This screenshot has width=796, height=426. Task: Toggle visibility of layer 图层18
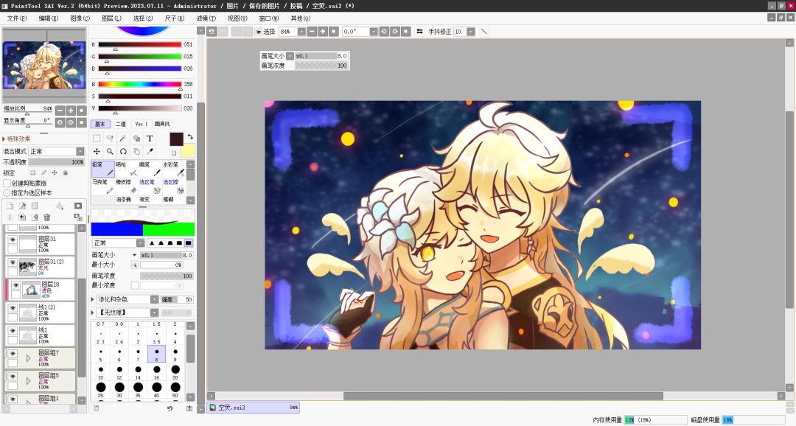15,285
